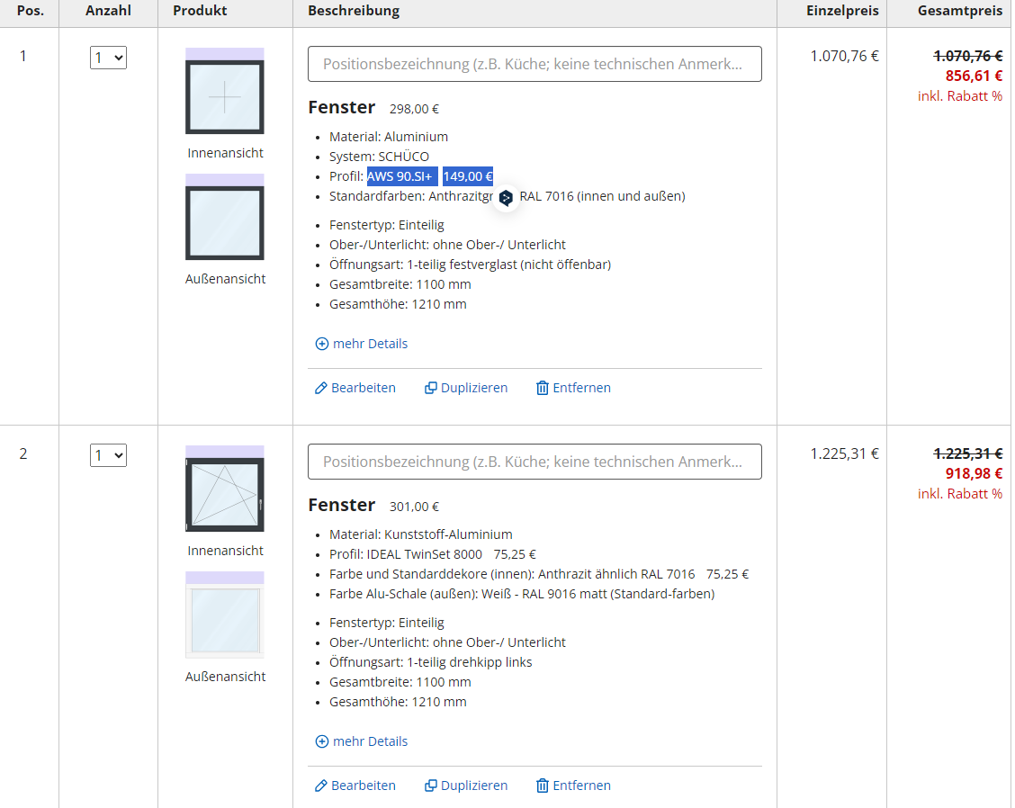Click the pencil icon for position 2 Bearbeiten

pos(321,786)
